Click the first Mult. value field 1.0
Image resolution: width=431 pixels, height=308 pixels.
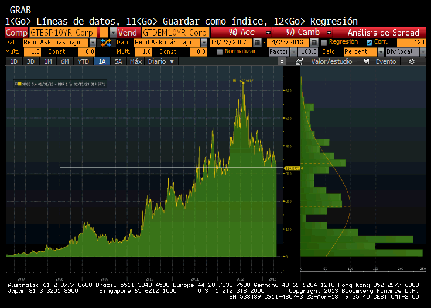coord(32,52)
